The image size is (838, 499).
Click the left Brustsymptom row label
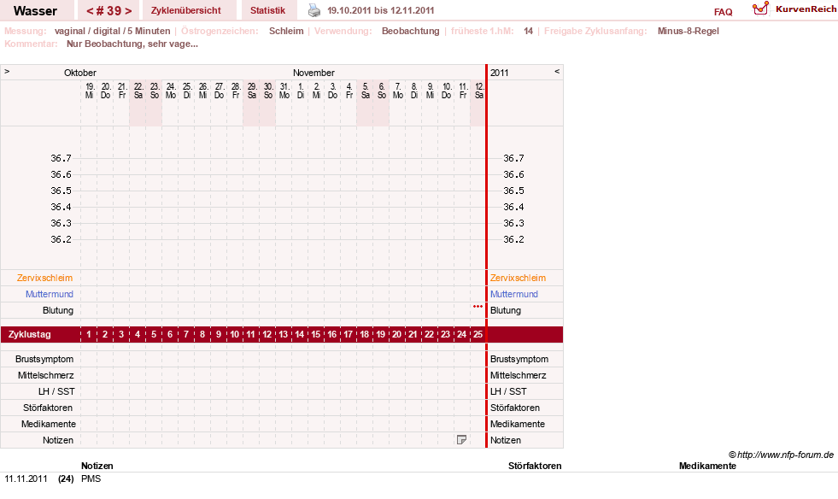click(44, 359)
